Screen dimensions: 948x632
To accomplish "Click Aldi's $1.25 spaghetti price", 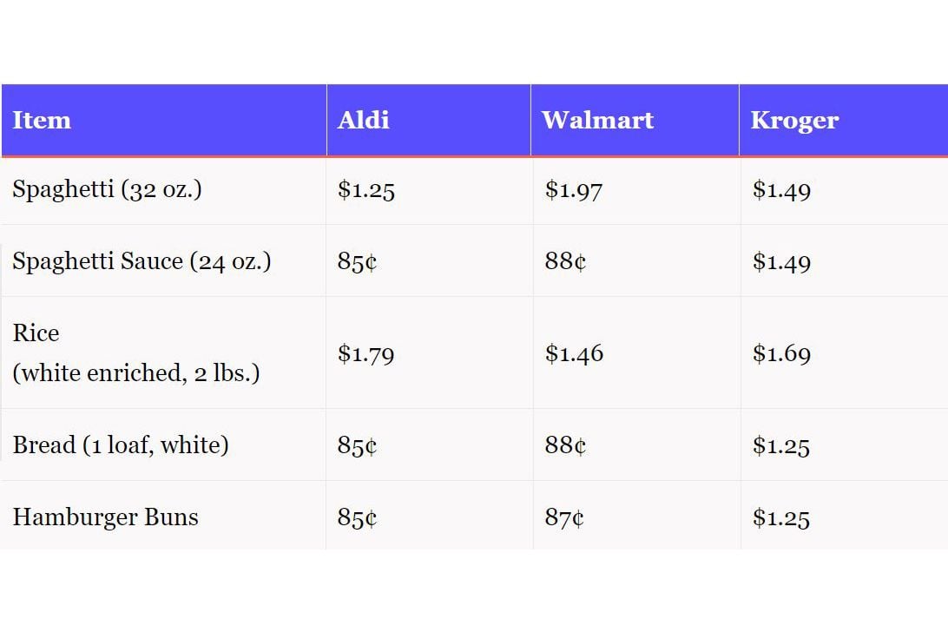I will (365, 190).
